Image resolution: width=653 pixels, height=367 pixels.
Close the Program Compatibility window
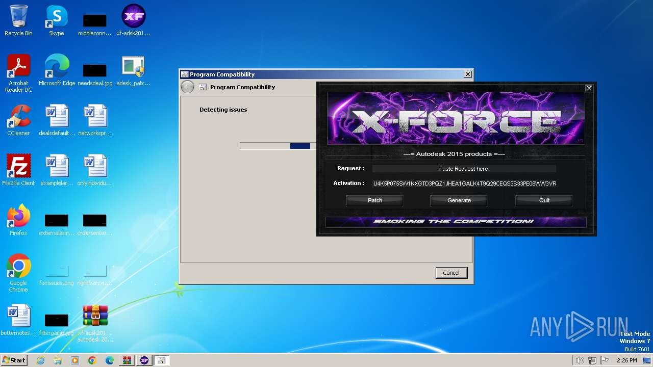[x=467, y=74]
